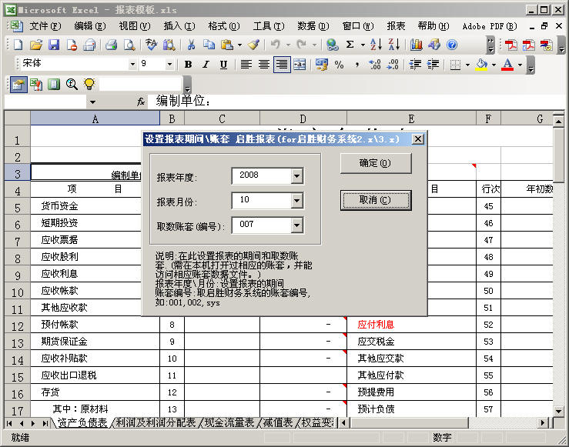Image resolution: width=569 pixels, height=447 pixels.
Task: Toggle bold formatting
Action: (x=188, y=65)
